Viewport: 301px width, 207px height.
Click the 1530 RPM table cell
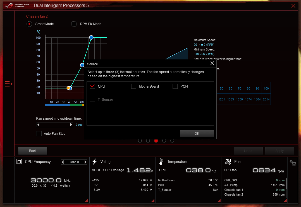pos(239,99)
